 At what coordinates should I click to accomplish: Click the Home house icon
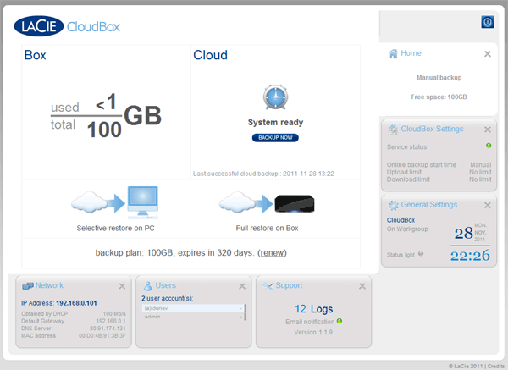tap(393, 53)
